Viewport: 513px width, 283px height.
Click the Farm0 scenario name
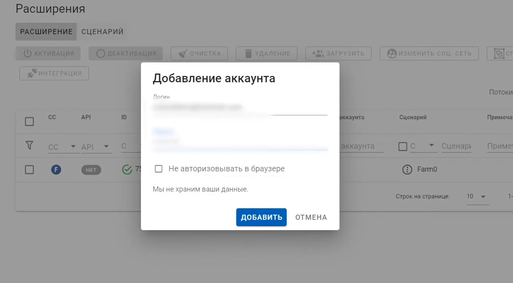[x=427, y=169]
